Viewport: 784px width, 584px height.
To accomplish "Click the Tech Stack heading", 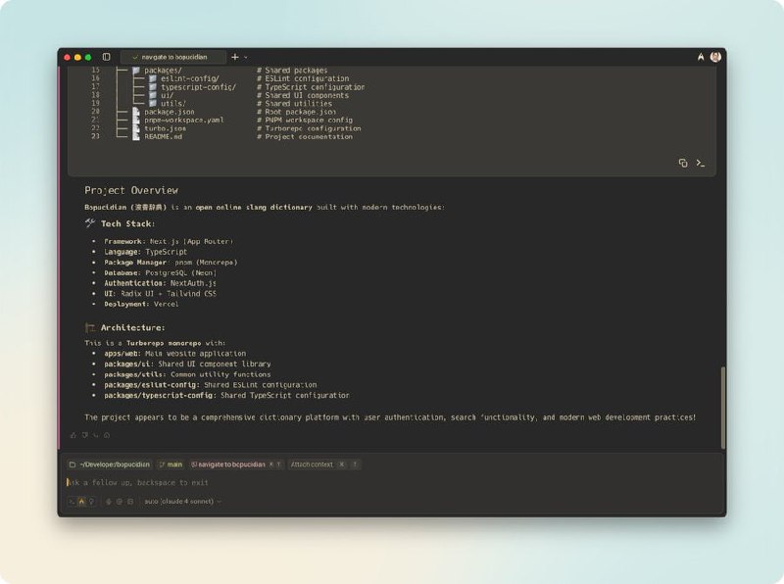I will click(x=128, y=224).
